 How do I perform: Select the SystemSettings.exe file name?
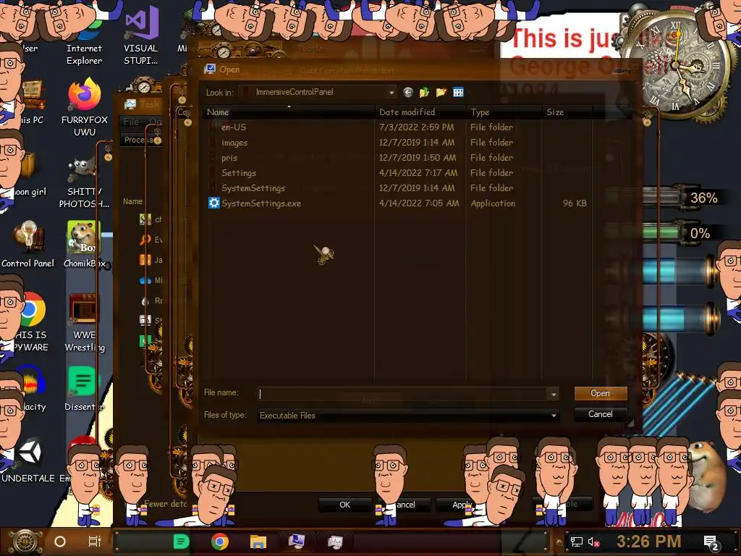261,203
